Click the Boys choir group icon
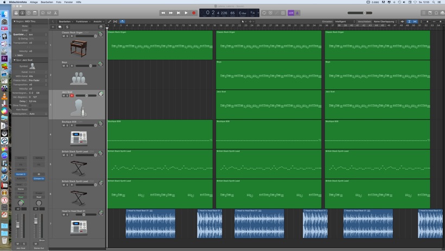Viewport: 445px width, 251px height. point(79,78)
